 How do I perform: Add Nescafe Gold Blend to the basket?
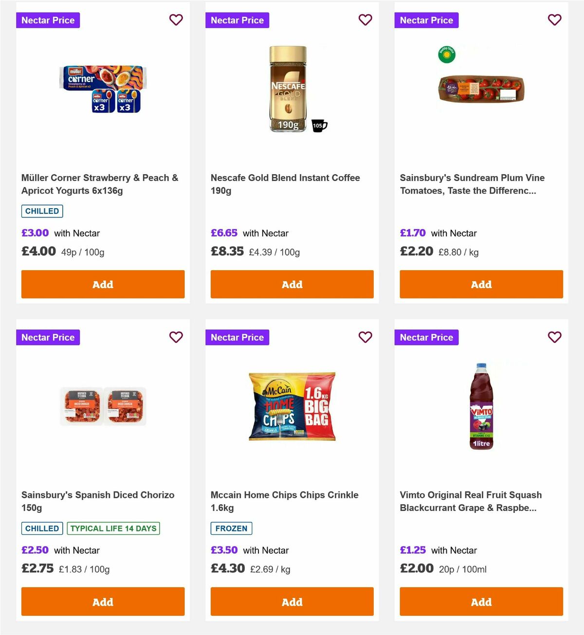tap(292, 284)
